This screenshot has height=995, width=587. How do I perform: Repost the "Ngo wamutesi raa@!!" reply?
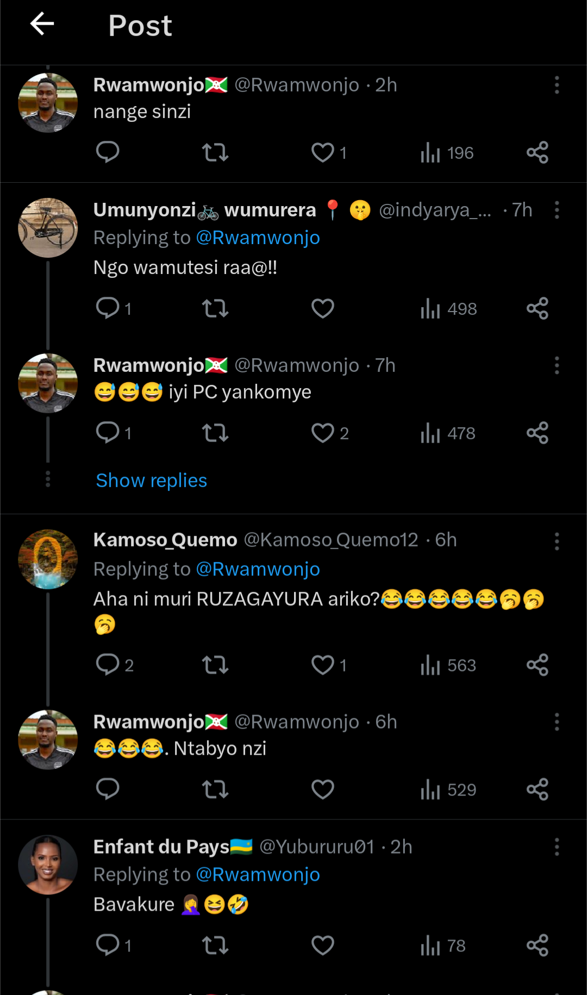pyautogui.click(x=215, y=309)
